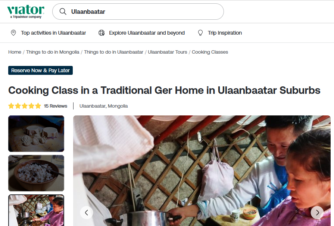This screenshot has height=226, width=334.
Task: Open the 15 Reviews link
Action: (x=55, y=106)
